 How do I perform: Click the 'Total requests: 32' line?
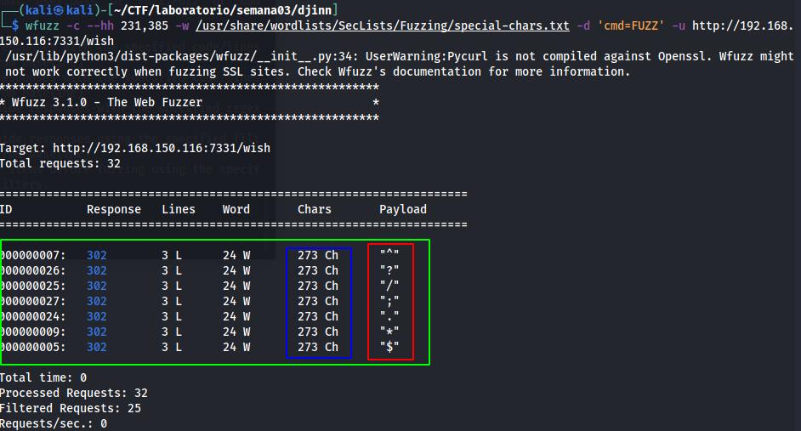point(60,163)
